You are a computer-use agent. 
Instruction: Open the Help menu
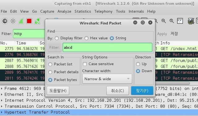151,11
